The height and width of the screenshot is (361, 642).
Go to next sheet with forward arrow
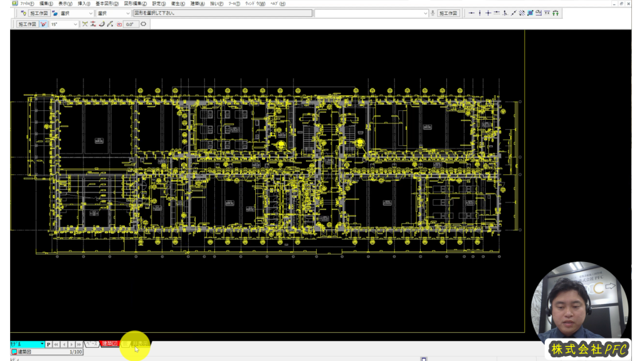(x=71, y=344)
